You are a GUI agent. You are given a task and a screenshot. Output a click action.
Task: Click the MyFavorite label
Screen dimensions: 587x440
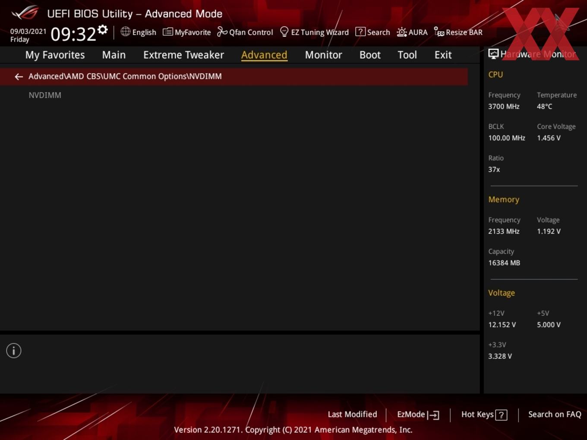pos(193,32)
